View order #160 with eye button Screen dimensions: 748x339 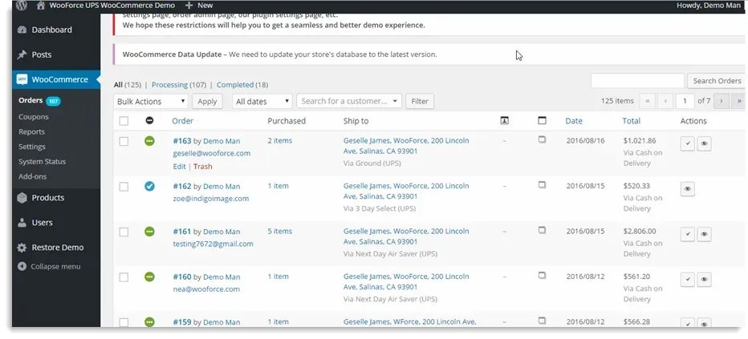(704, 280)
